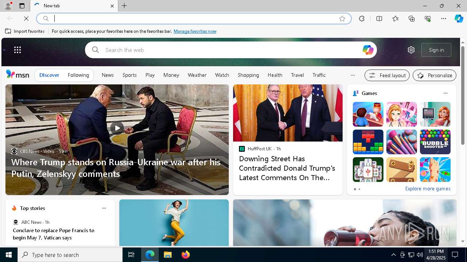The image size is (467, 262).
Task: Open the Watch category
Action: (x=222, y=75)
